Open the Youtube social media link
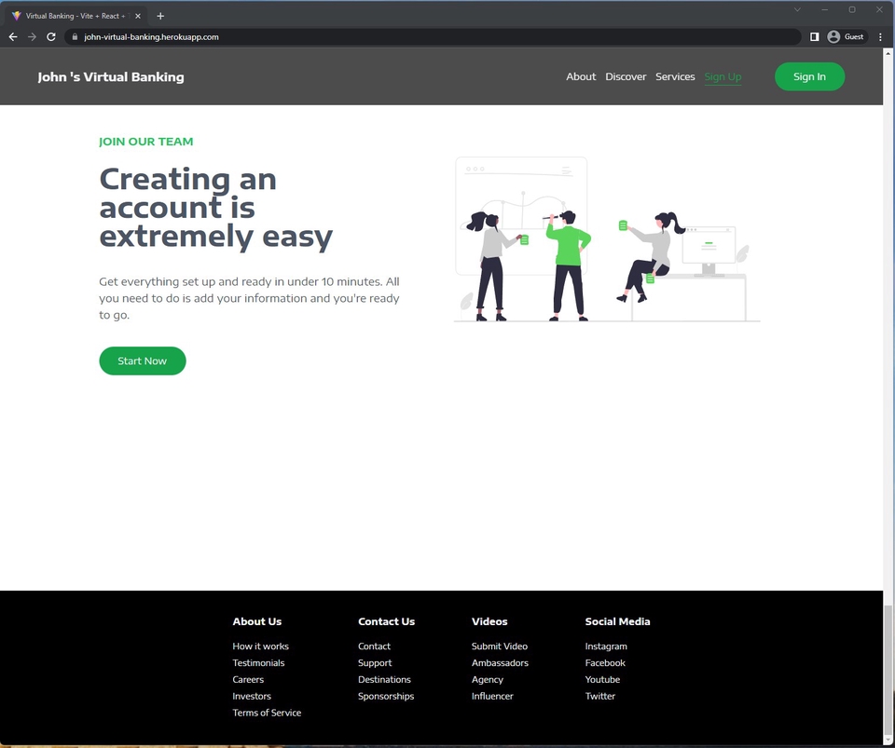The image size is (895, 748). pyautogui.click(x=602, y=679)
